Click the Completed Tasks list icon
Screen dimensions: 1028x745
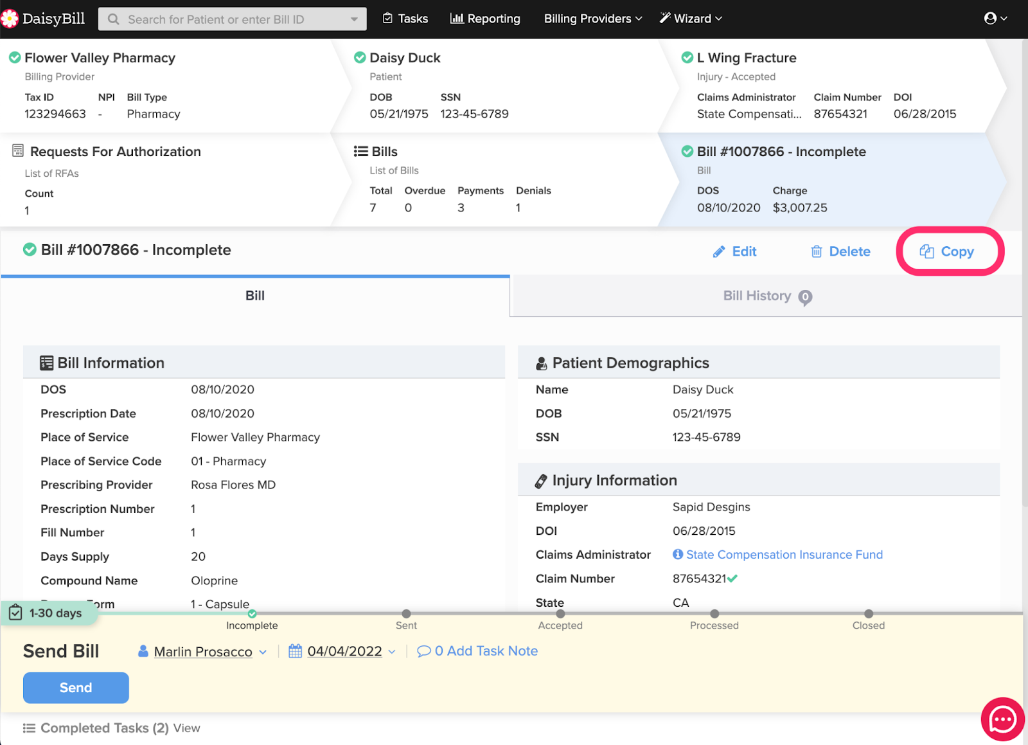click(x=29, y=728)
